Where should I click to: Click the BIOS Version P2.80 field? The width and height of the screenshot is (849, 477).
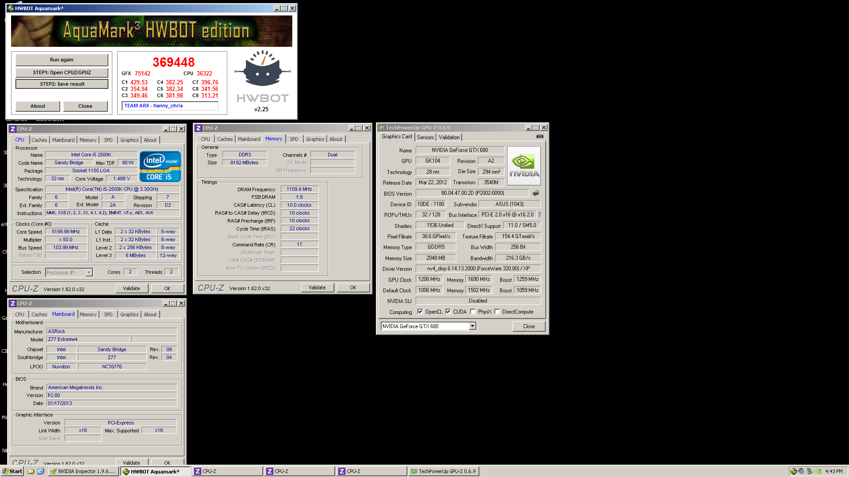click(x=112, y=395)
